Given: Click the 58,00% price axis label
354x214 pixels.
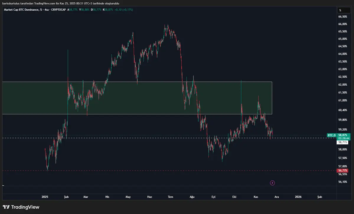Looking at the screenshot, I should point(342,149).
